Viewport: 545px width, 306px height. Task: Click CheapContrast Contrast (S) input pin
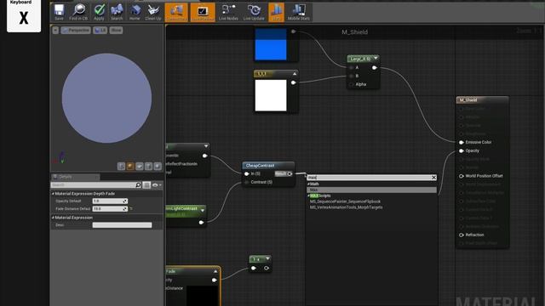pos(247,182)
